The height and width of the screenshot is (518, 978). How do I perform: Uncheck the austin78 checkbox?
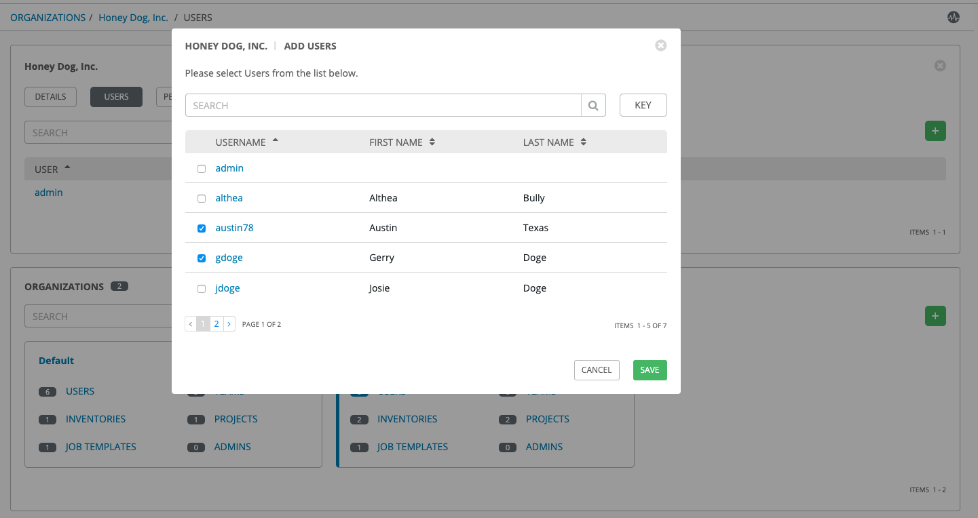tap(202, 228)
